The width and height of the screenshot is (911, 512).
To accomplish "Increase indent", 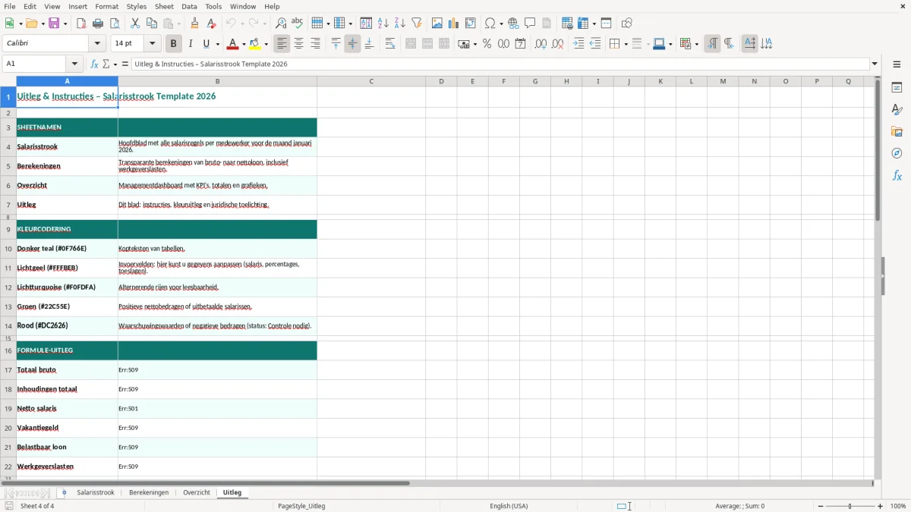I will pos(579,44).
